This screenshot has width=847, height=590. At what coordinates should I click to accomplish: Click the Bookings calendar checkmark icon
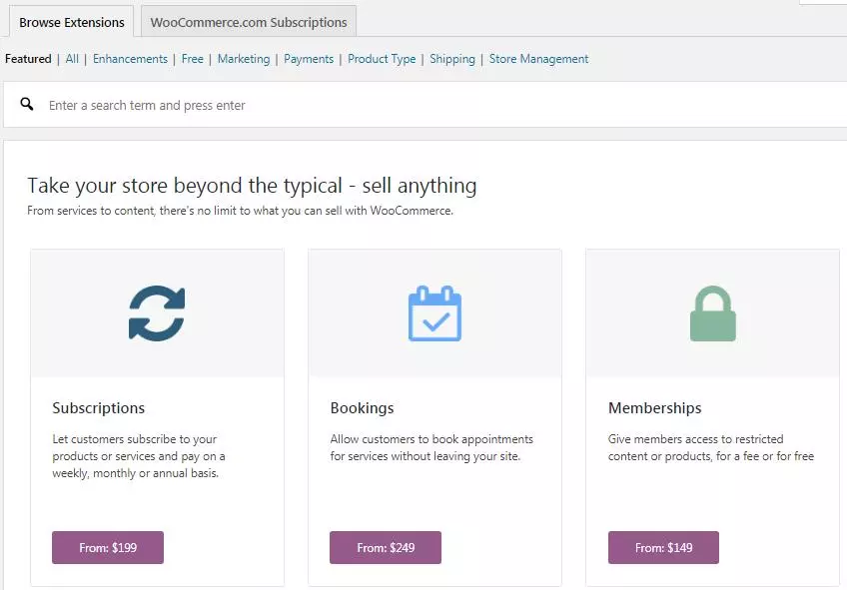click(434, 313)
